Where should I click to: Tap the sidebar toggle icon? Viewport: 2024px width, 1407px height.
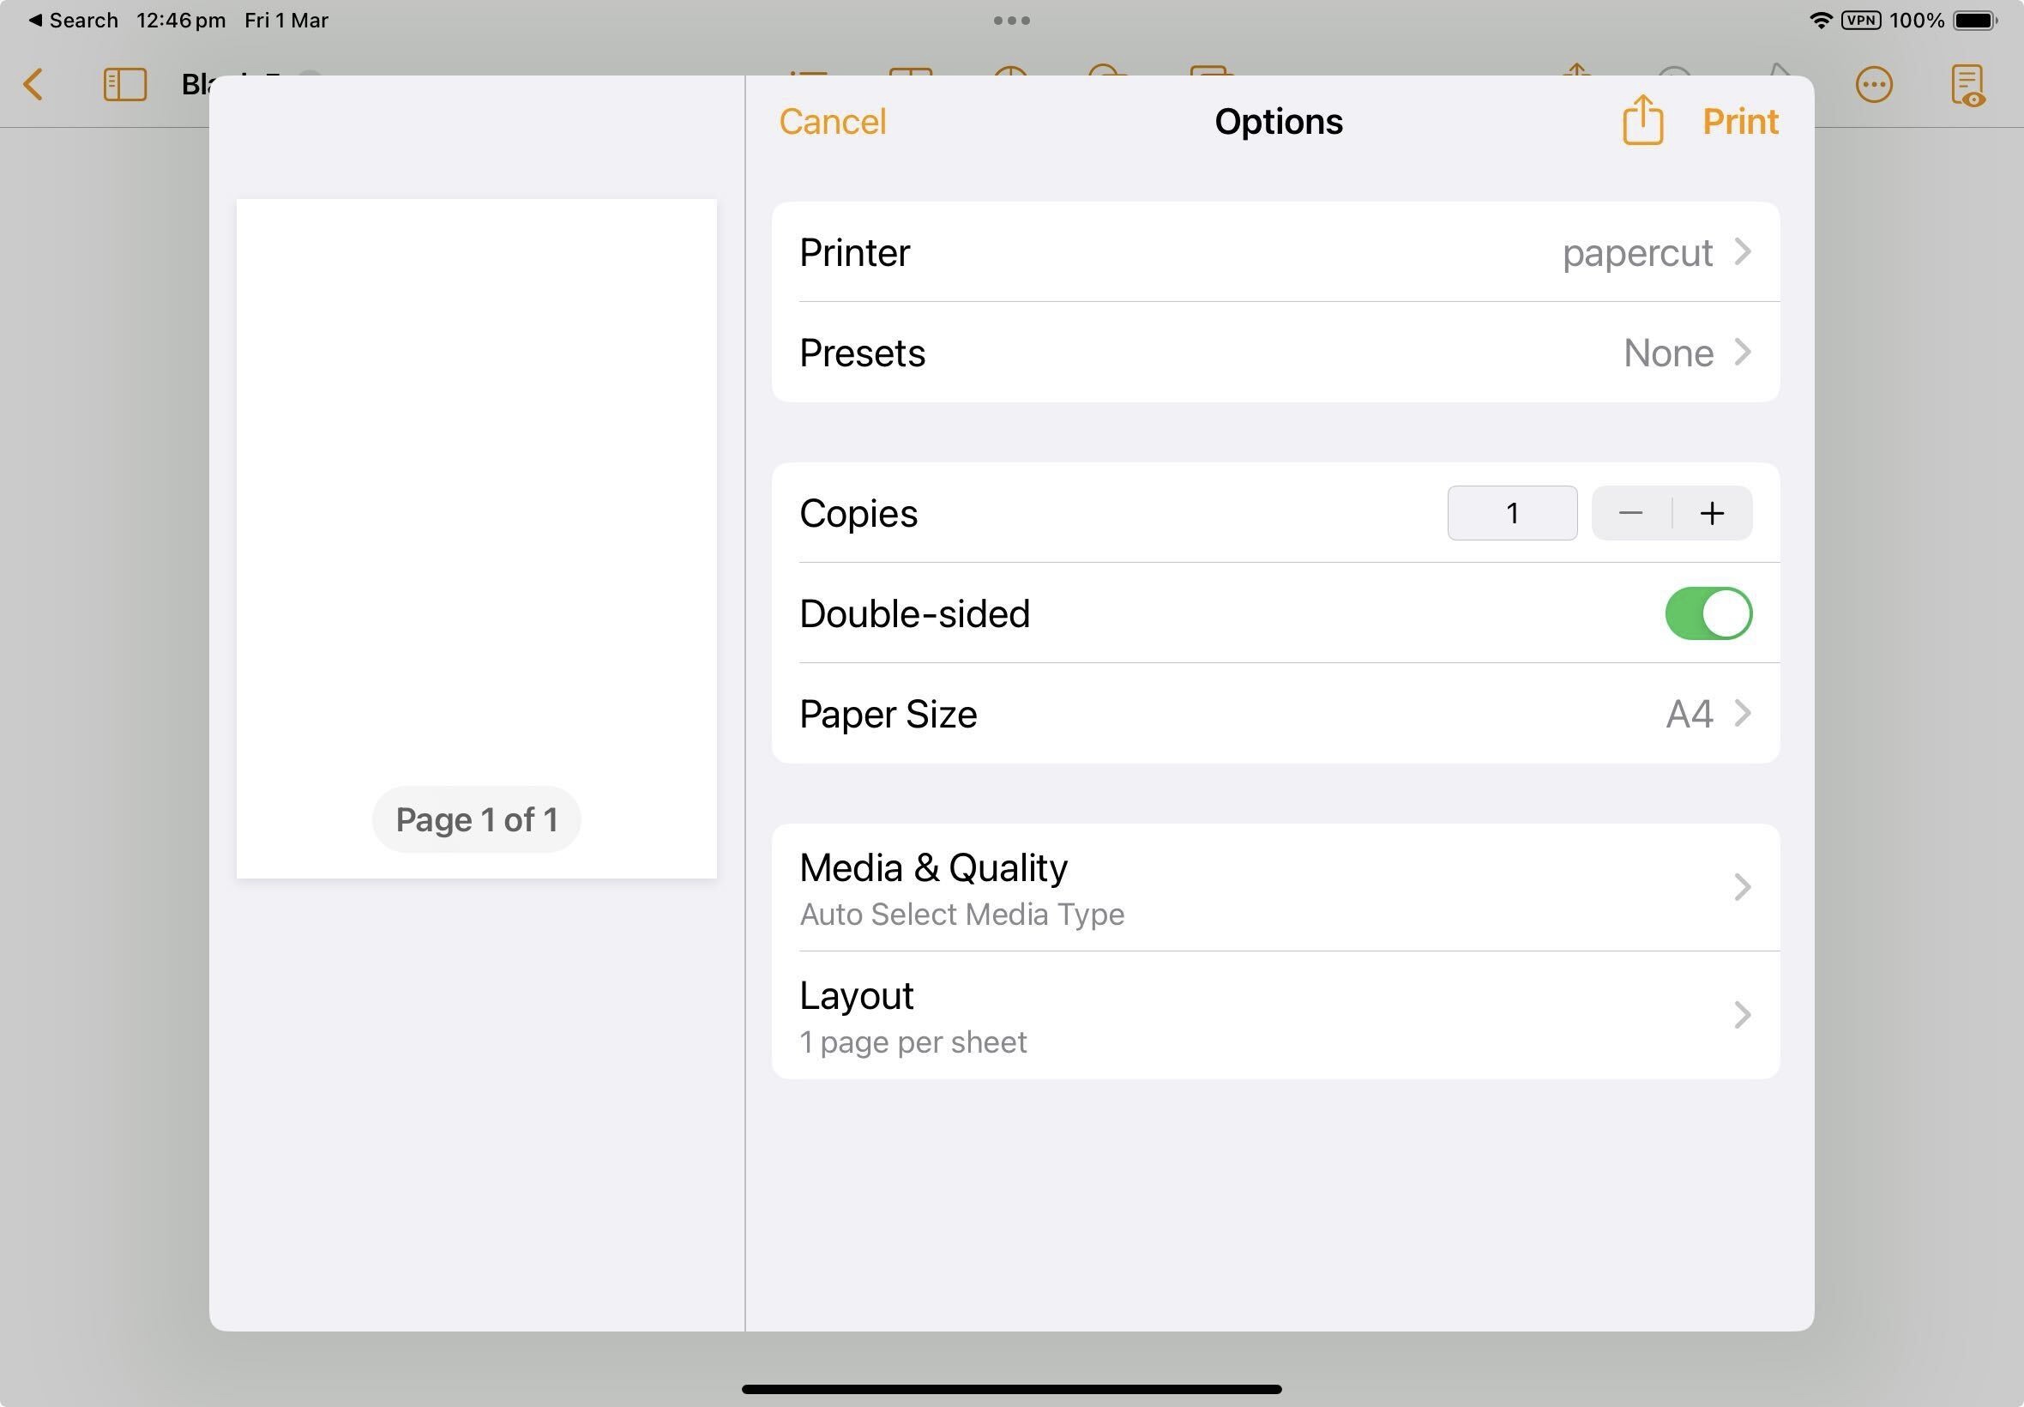(122, 83)
